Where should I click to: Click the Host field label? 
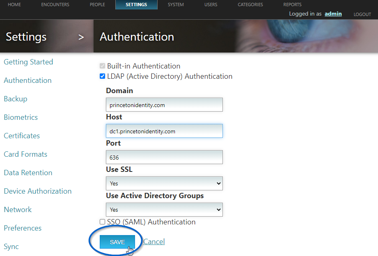(114, 117)
